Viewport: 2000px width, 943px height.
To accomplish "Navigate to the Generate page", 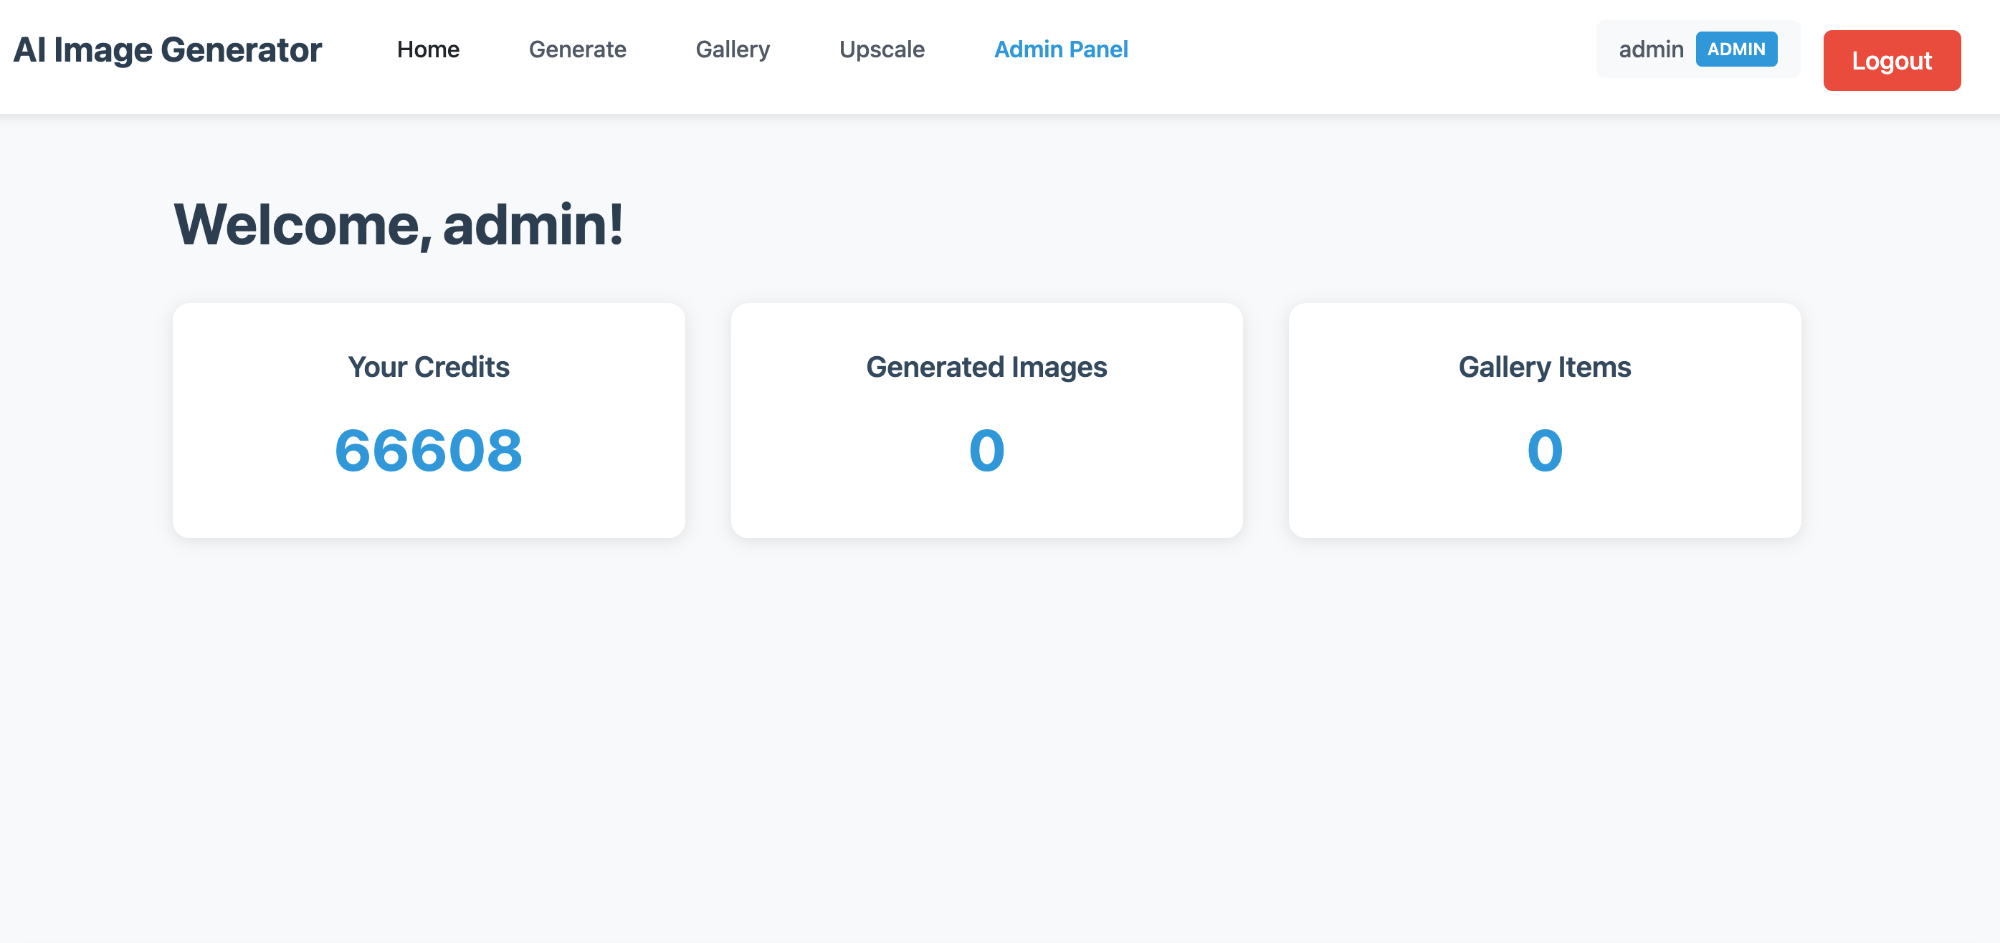I will (578, 49).
